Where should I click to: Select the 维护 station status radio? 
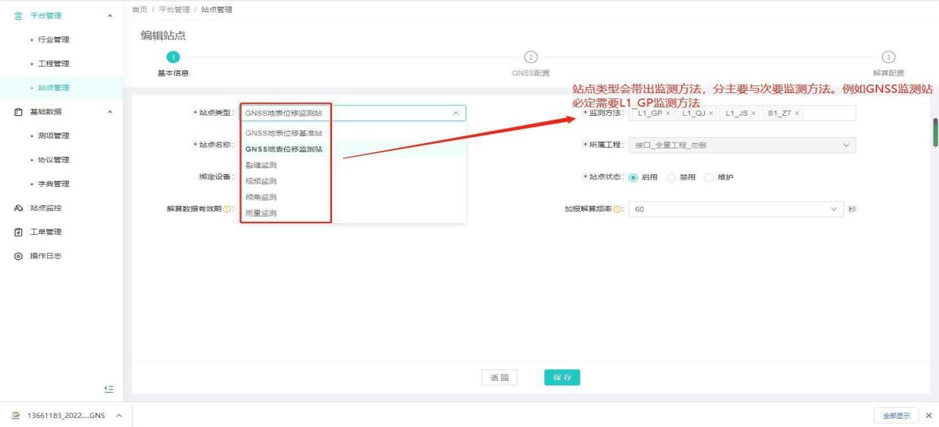pos(709,177)
